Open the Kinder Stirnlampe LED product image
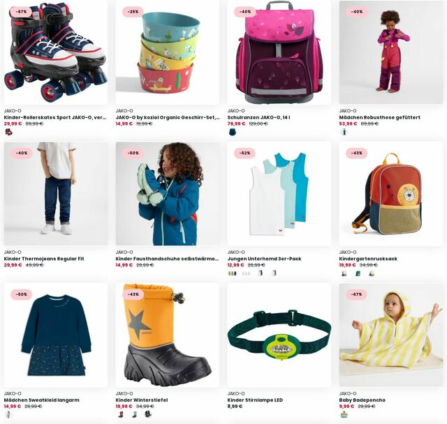Image resolution: width=447 pixels, height=424 pixels. (x=279, y=335)
